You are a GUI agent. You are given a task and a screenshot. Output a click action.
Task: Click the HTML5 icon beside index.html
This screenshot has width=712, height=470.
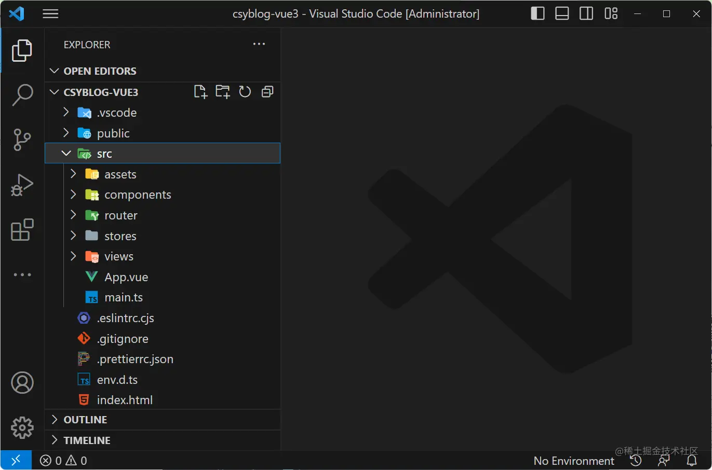84,400
